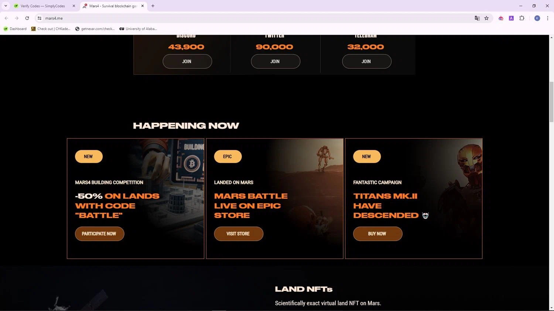
Task: Join the Telegram community
Action: (367, 62)
